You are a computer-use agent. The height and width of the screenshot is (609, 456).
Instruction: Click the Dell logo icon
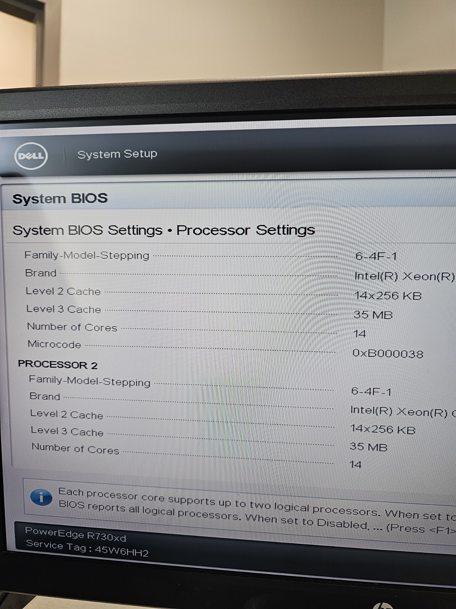[x=31, y=156]
